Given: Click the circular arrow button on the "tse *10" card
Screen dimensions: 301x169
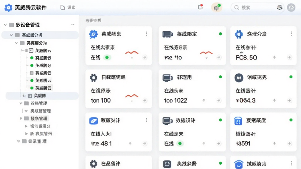Looking at the screenshot, I should [219, 57].
